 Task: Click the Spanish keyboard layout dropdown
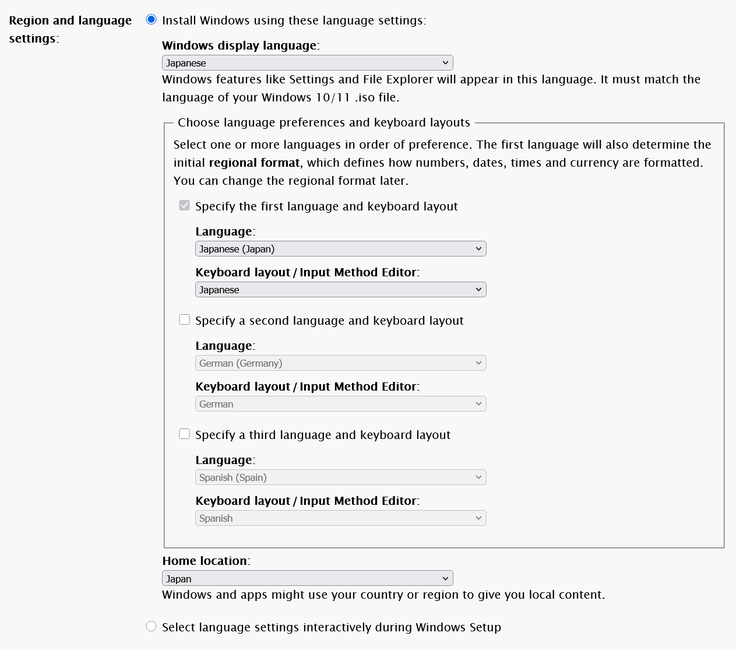(340, 518)
